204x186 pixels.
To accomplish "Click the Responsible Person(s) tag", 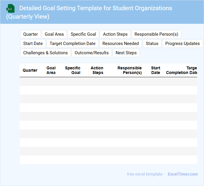I will click(x=156, y=34).
